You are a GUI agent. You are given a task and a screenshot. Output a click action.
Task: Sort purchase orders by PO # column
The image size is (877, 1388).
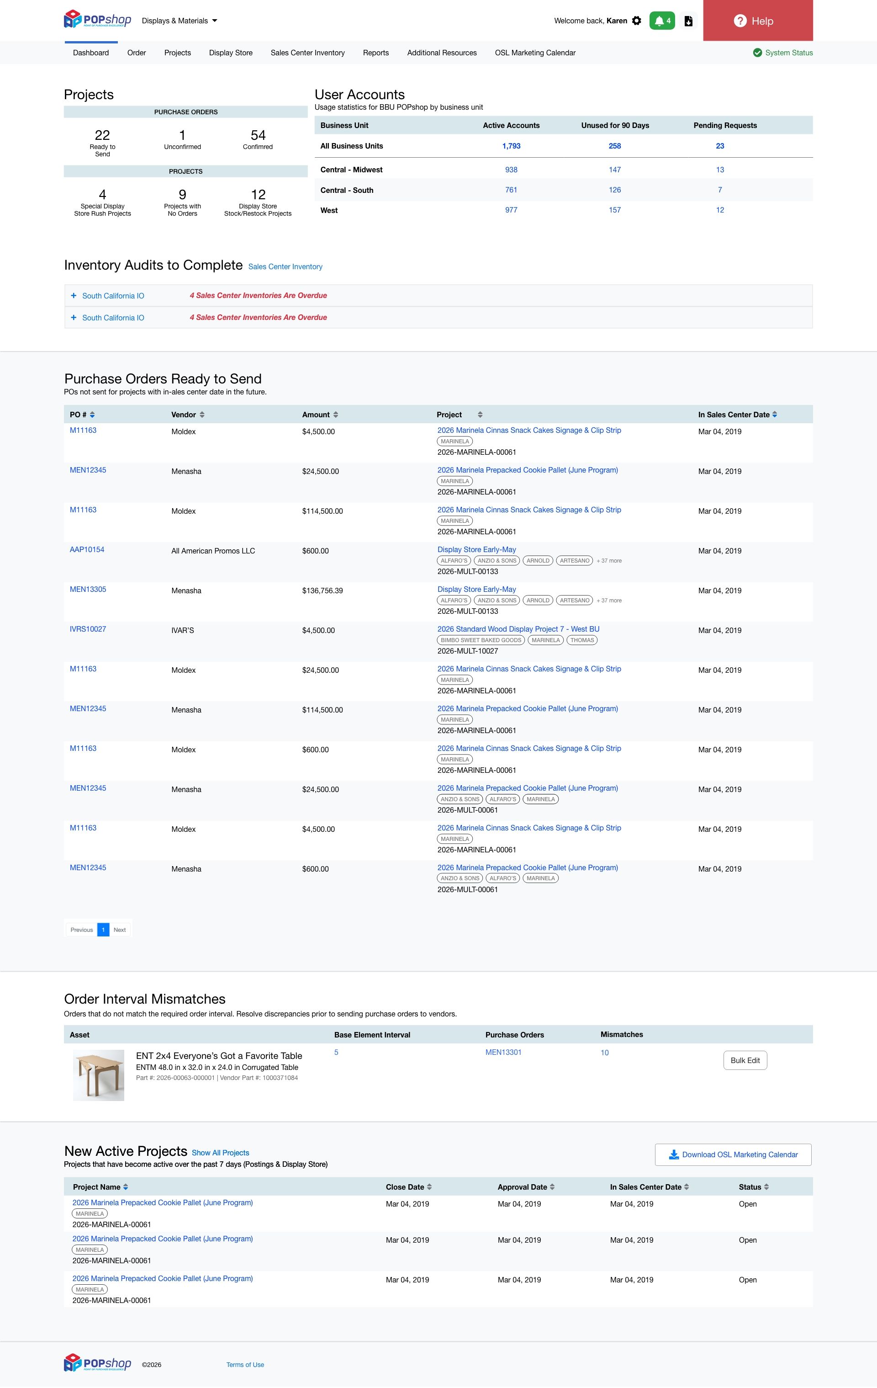pyautogui.click(x=92, y=415)
